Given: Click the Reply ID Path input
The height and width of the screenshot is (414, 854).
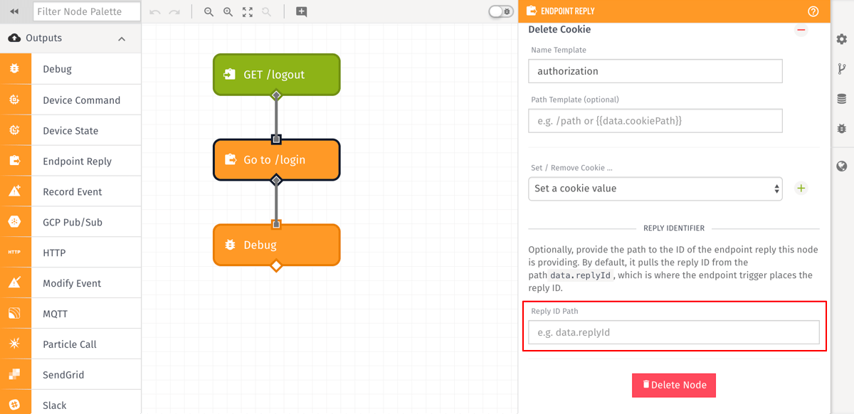Looking at the screenshot, I should [x=674, y=332].
